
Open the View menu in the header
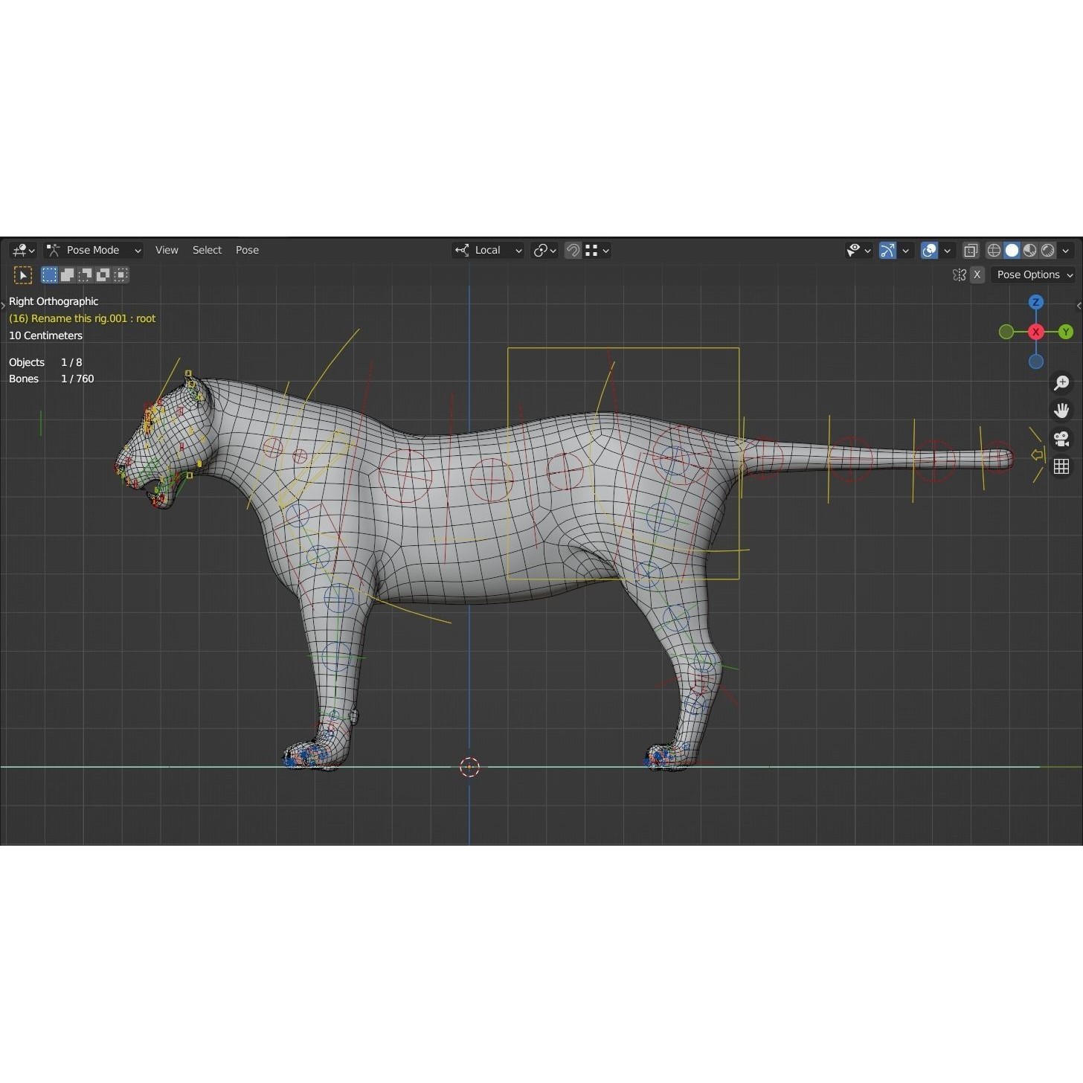pyautogui.click(x=167, y=250)
